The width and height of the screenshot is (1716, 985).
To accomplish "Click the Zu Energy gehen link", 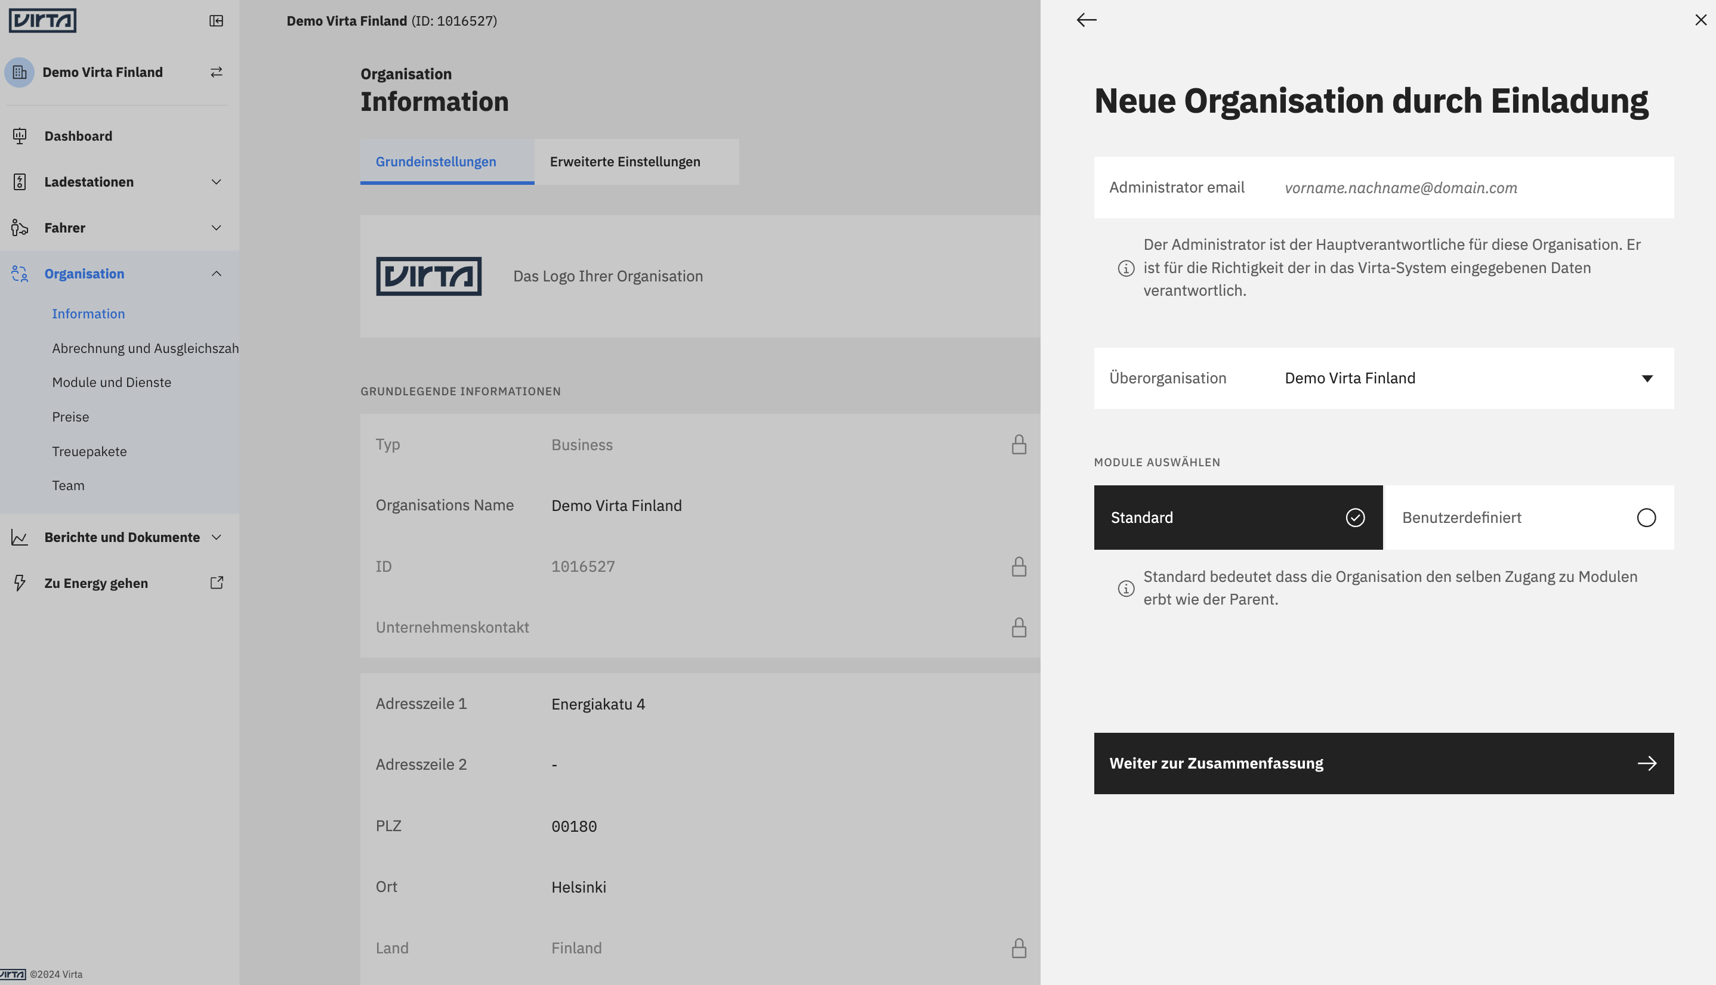I will pyautogui.click(x=96, y=583).
